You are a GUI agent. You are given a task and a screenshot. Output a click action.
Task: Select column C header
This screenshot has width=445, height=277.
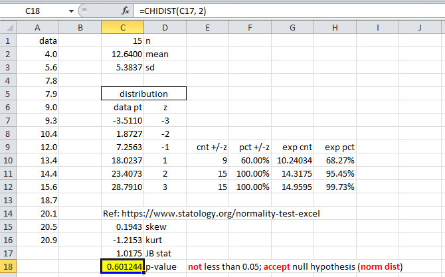(x=123, y=27)
